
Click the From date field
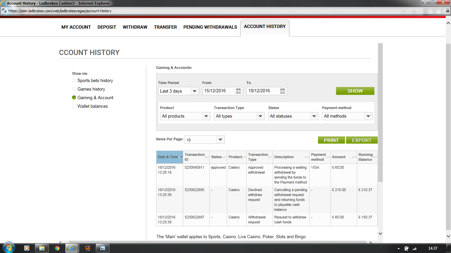click(223, 91)
